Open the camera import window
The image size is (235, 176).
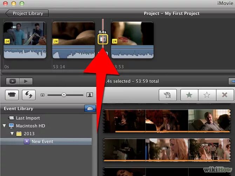(12, 95)
